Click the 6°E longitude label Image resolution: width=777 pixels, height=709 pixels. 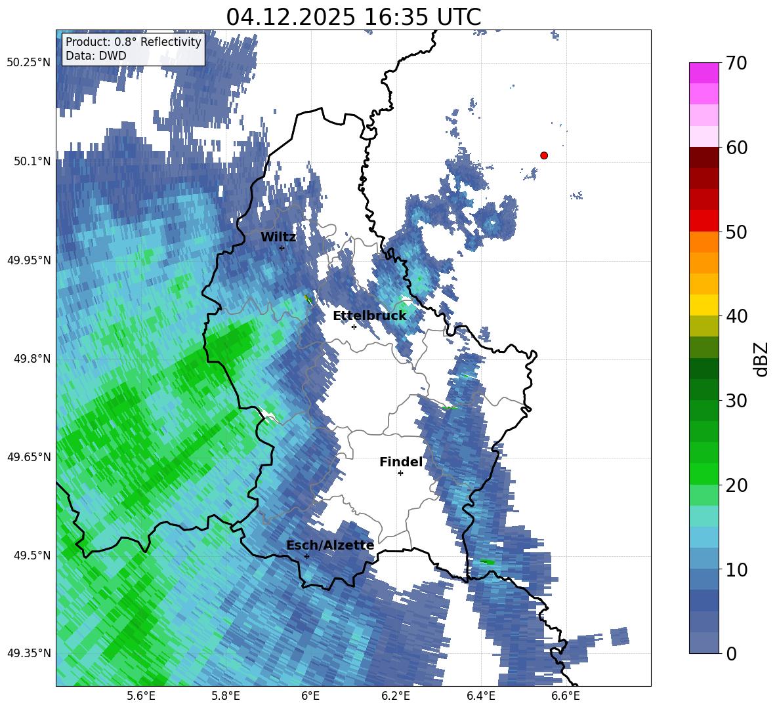tap(310, 696)
